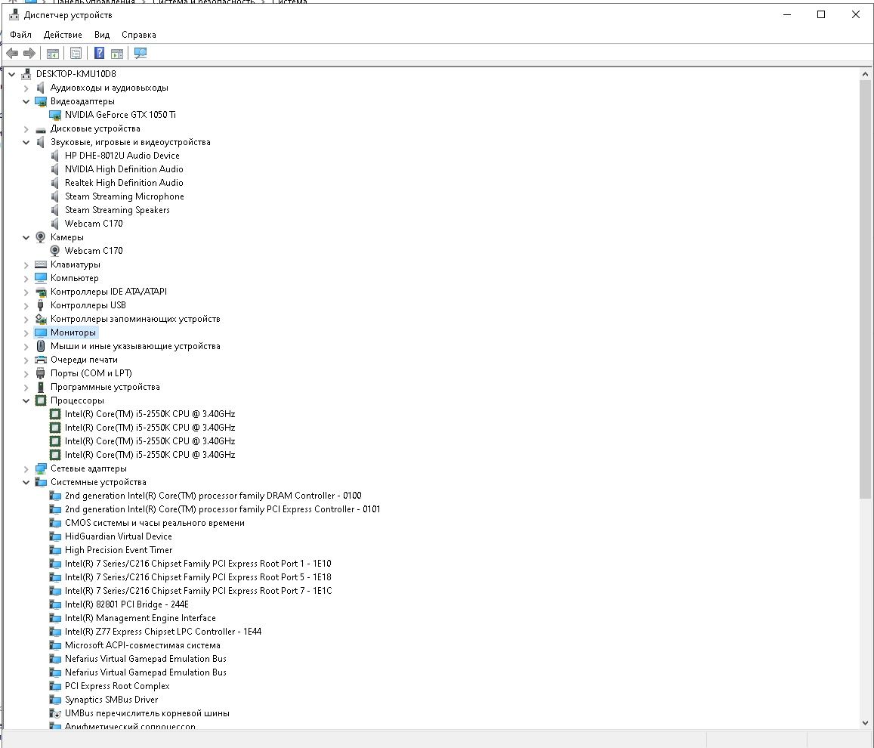Select Synaptics SMBus Driver

pos(112,700)
